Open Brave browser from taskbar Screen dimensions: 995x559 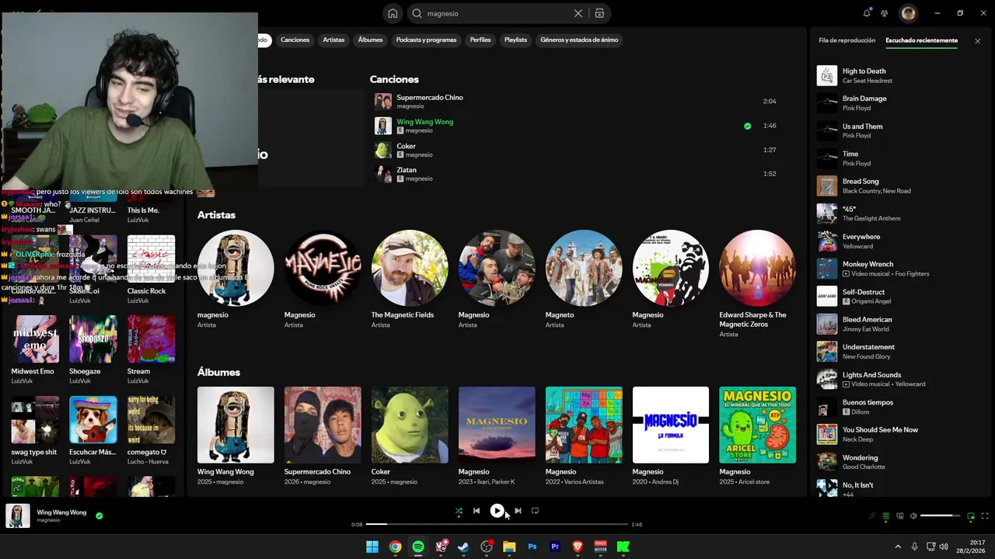[x=578, y=547]
